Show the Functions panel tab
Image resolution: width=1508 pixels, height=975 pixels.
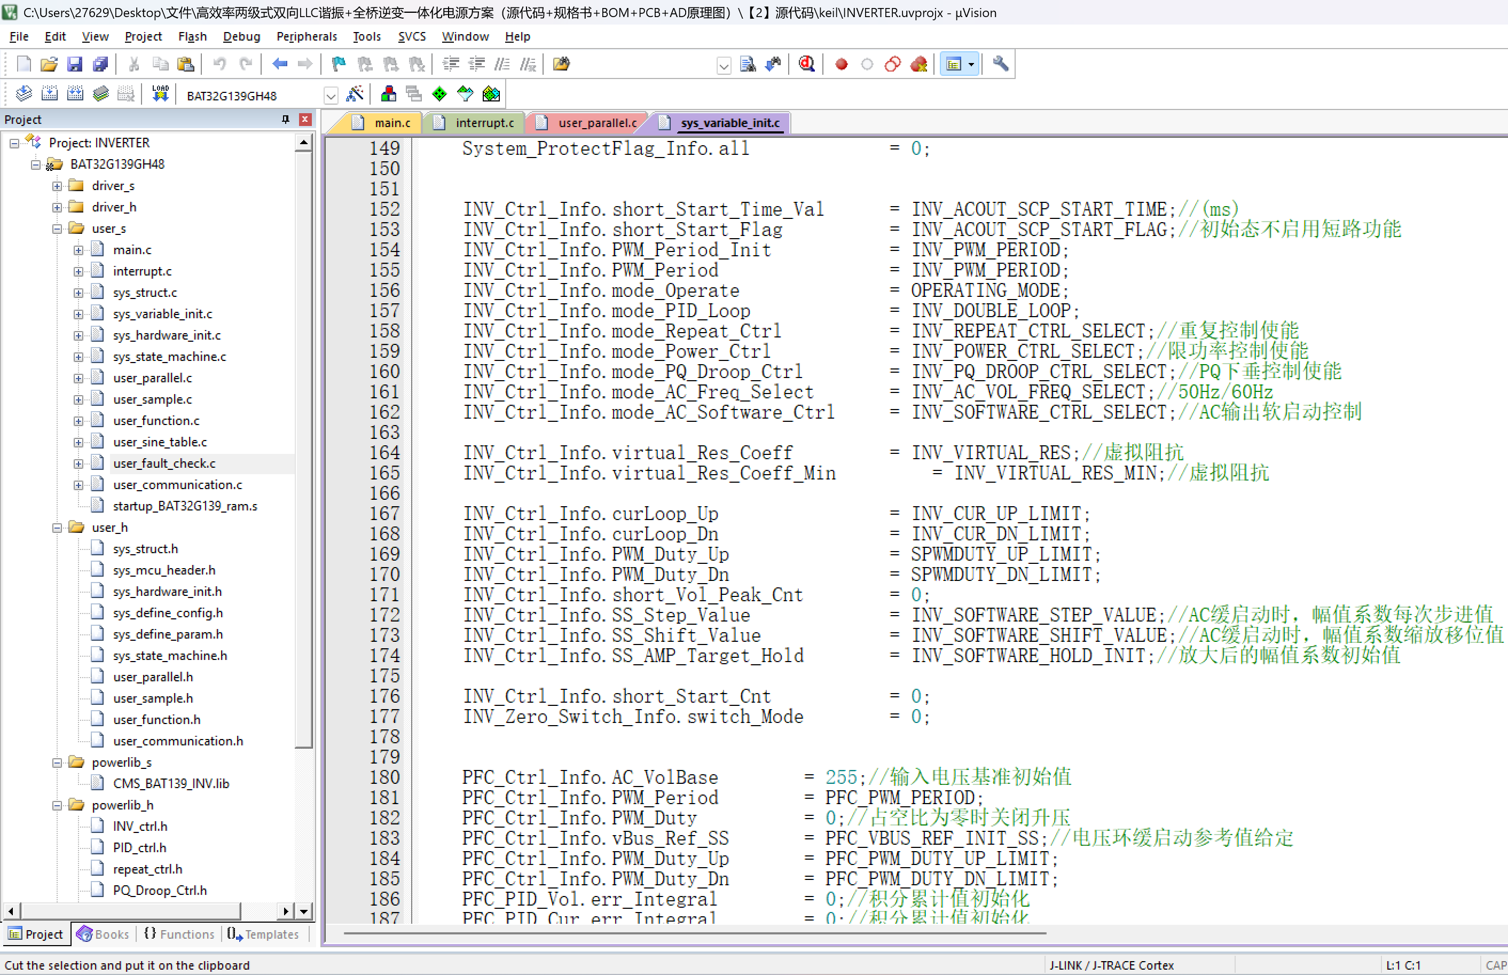point(180,934)
